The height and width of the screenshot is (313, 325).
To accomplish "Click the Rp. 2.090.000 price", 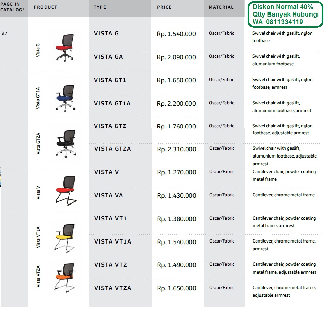I will tap(176, 57).
